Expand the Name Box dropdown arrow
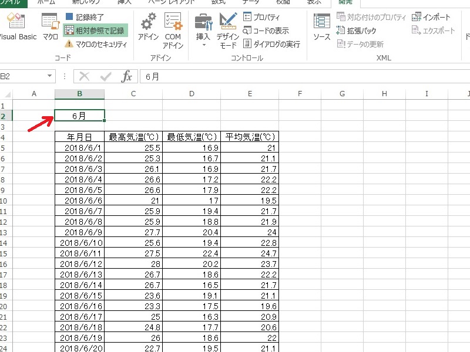 click(x=50, y=76)
